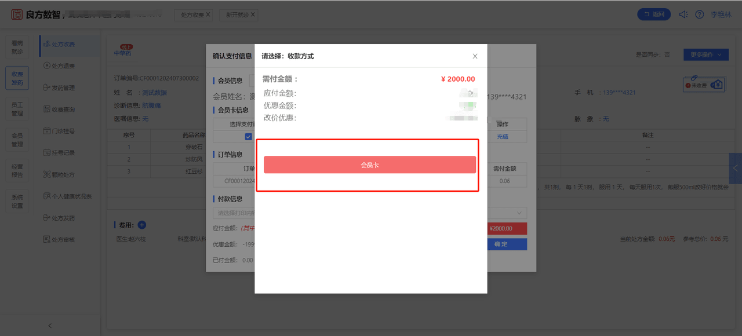Click the 充值 link in 操作 column

[503, 137]
